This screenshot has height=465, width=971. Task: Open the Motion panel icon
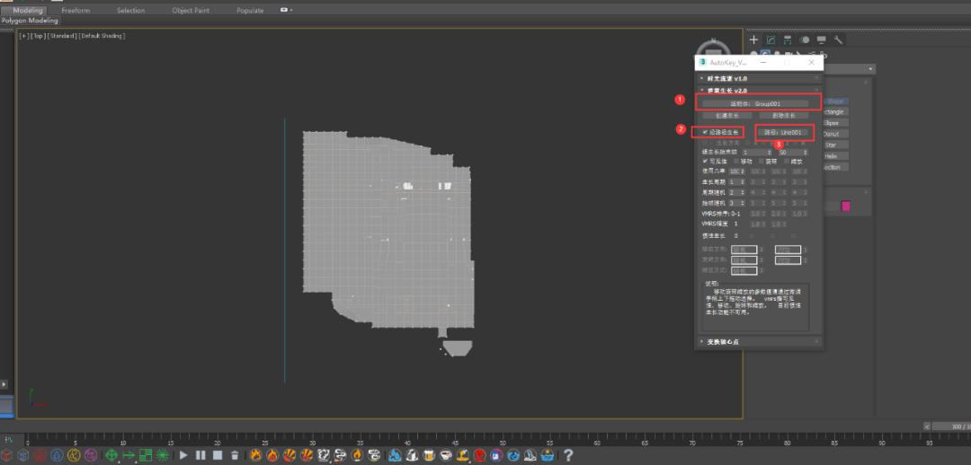coord(805,39)
